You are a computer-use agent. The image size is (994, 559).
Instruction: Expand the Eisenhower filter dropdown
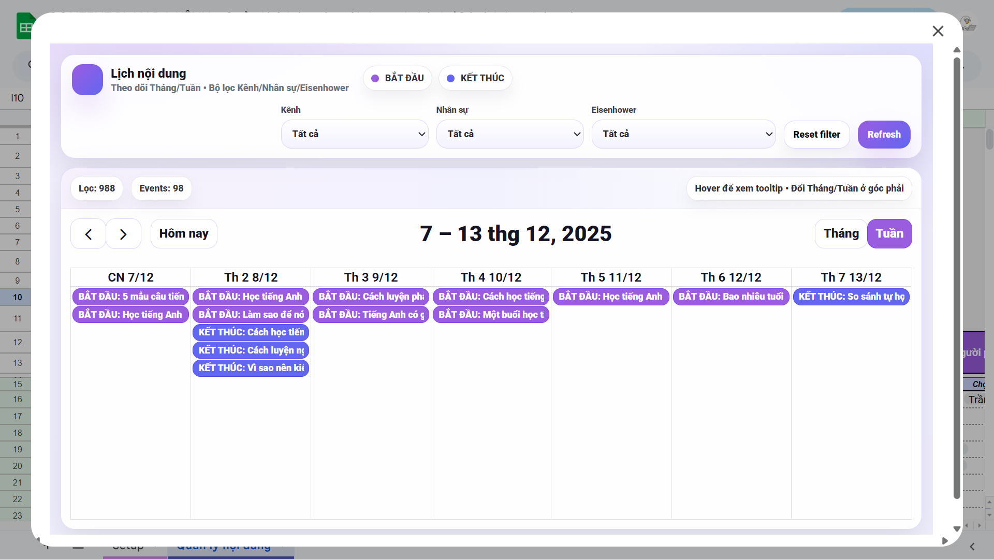(683, 134)
